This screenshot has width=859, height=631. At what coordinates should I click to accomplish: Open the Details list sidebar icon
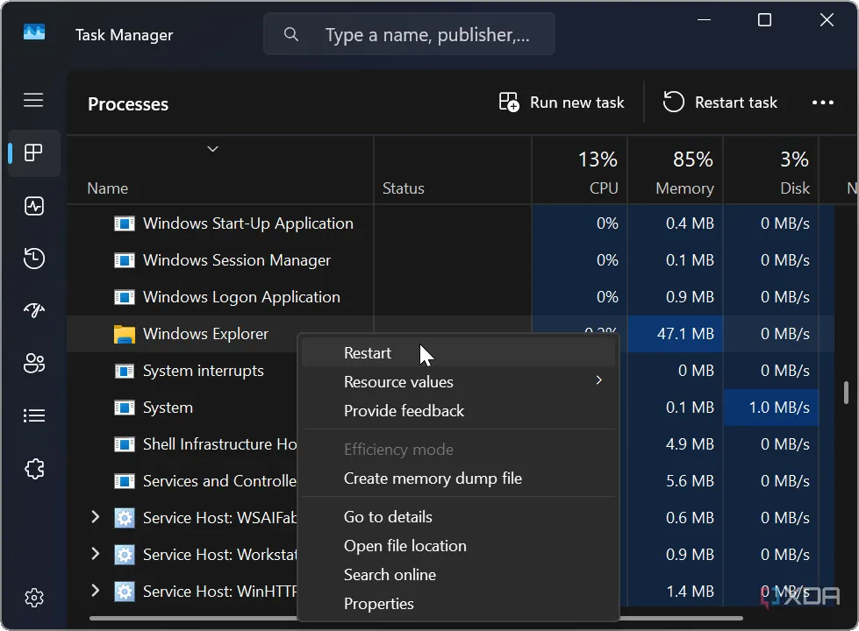[34, 416]
